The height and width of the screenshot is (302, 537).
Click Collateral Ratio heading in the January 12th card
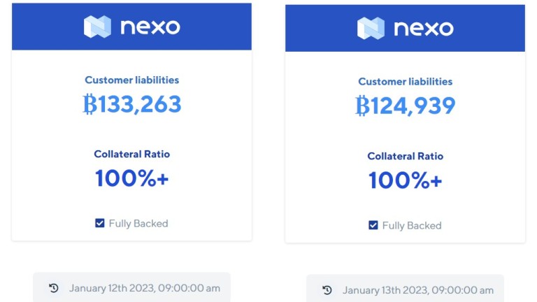131,154
